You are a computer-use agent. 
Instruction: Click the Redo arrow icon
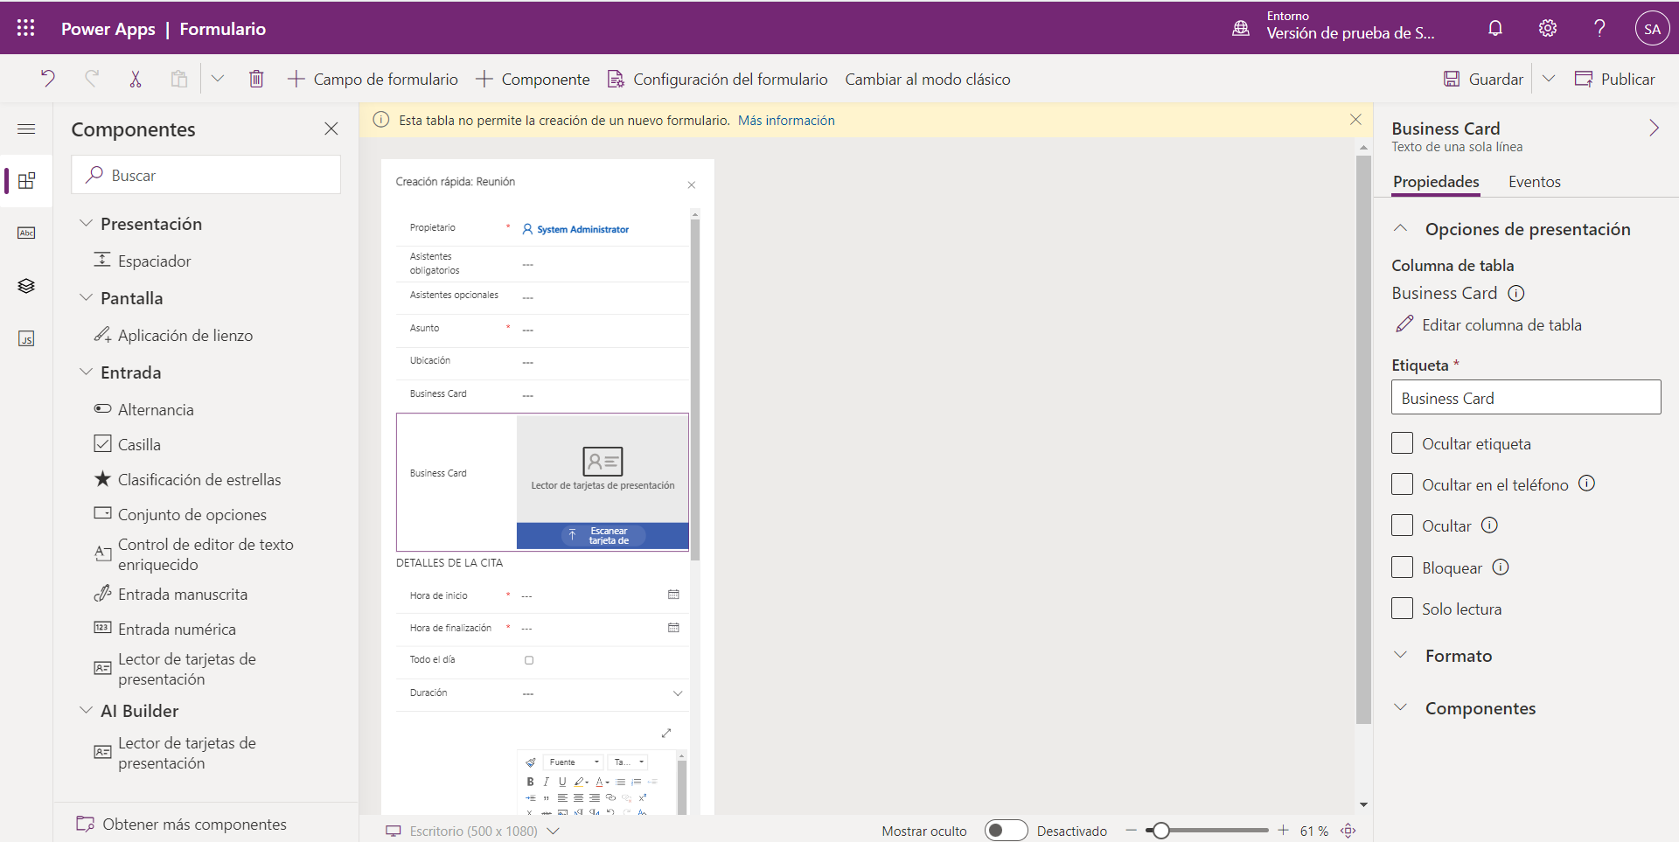pyautogui.click(x=92, y=79)
